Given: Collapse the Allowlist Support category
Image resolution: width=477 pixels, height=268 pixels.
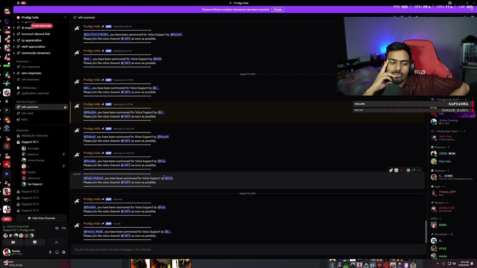Looking at the screenshot, I should pyautogui.click(x=27, y=102).
